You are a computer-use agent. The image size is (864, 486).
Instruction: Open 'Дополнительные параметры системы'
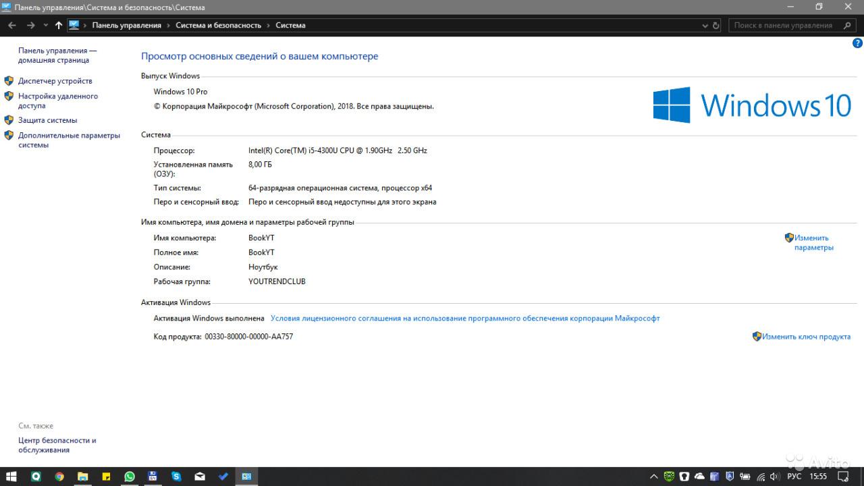pos(69,140)
